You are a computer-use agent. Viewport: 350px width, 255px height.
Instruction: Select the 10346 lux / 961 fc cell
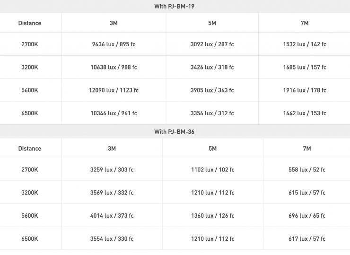114,113
